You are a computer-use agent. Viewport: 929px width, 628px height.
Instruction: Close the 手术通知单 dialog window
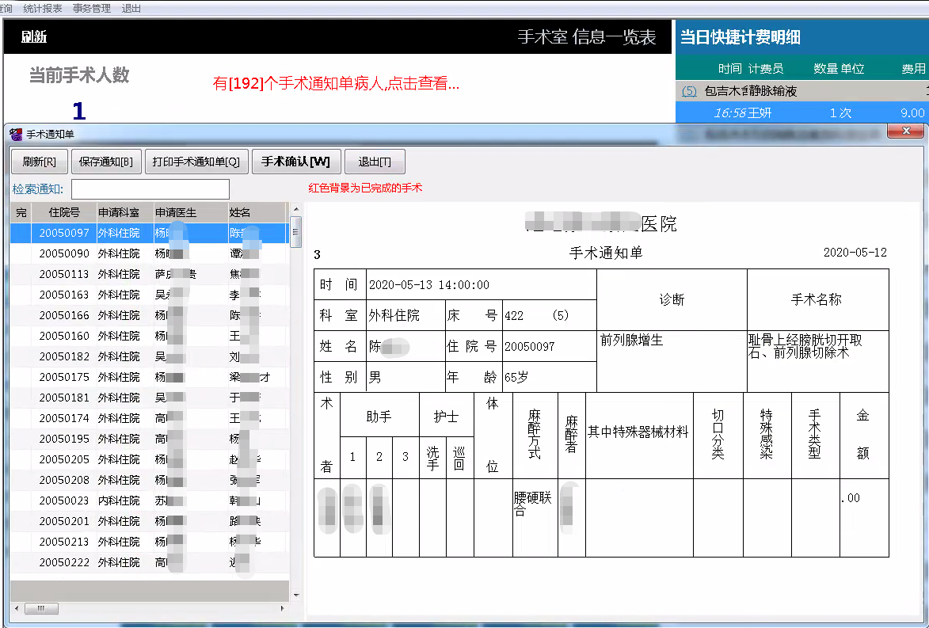pyautogui.click(x=904, y=131)
